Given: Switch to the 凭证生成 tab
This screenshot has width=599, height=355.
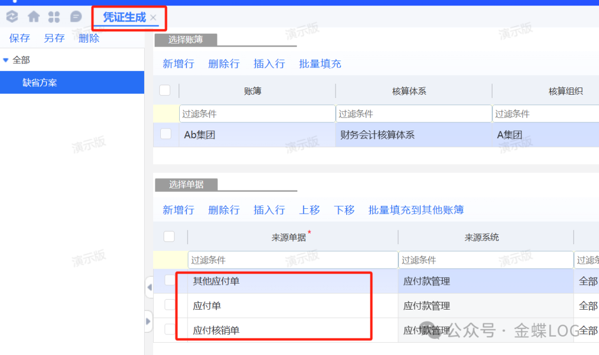Looking at the screenshot, I should (x=124, y=18).
